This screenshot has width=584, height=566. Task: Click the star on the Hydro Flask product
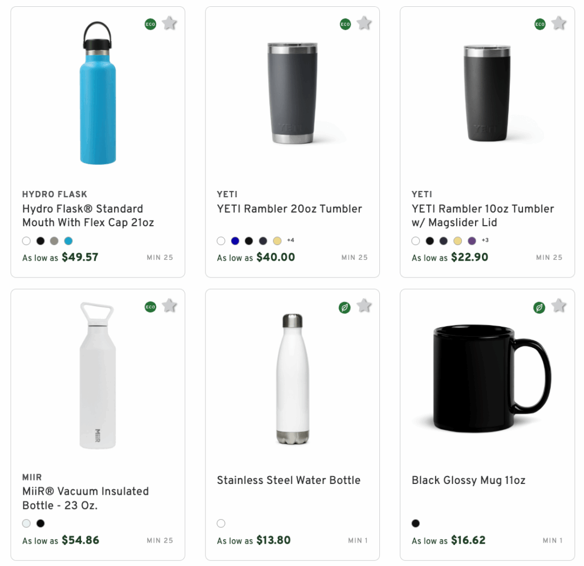tap(169, 23)
